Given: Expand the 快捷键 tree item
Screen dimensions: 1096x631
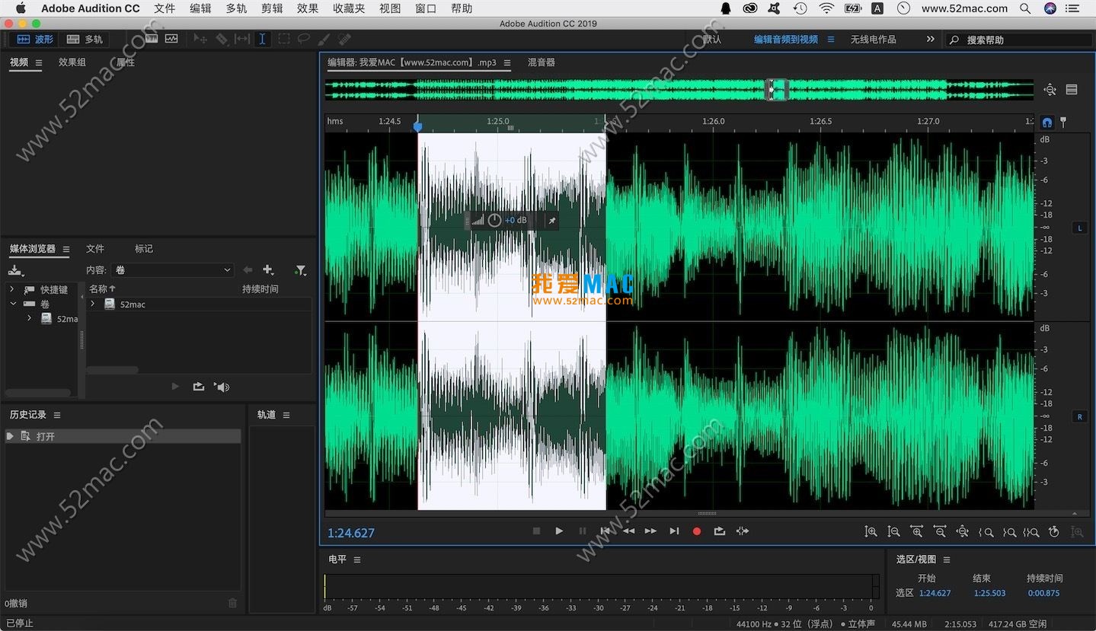Looking at the screenshot, I should tap(11, 289).
